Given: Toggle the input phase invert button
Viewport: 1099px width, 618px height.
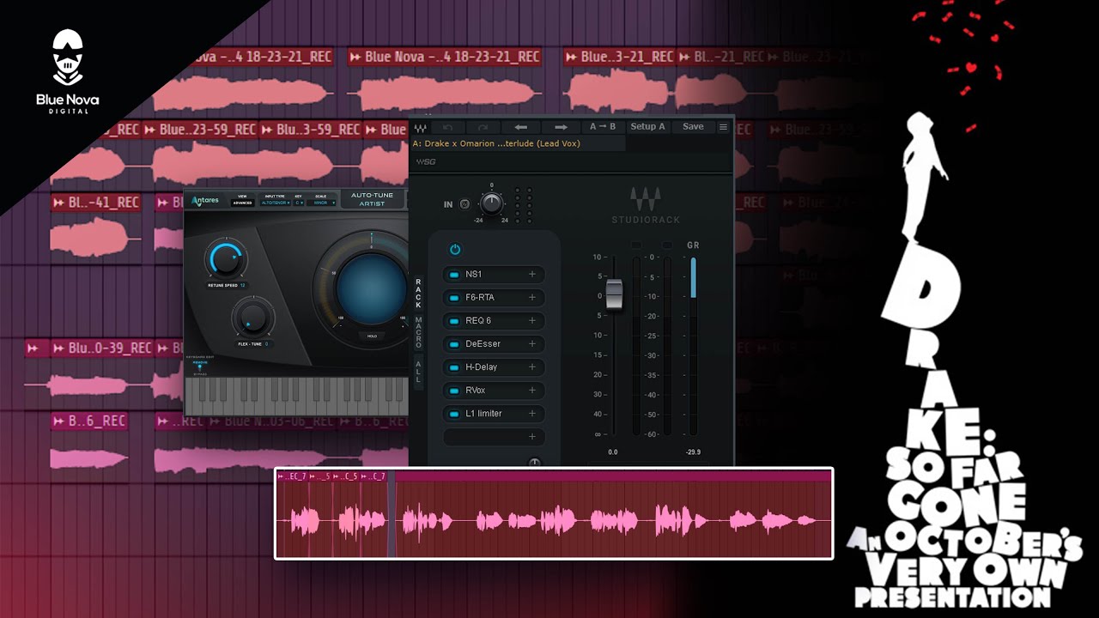Looking at the screenshot, I should pyautogui.click(x=464, y=204).
